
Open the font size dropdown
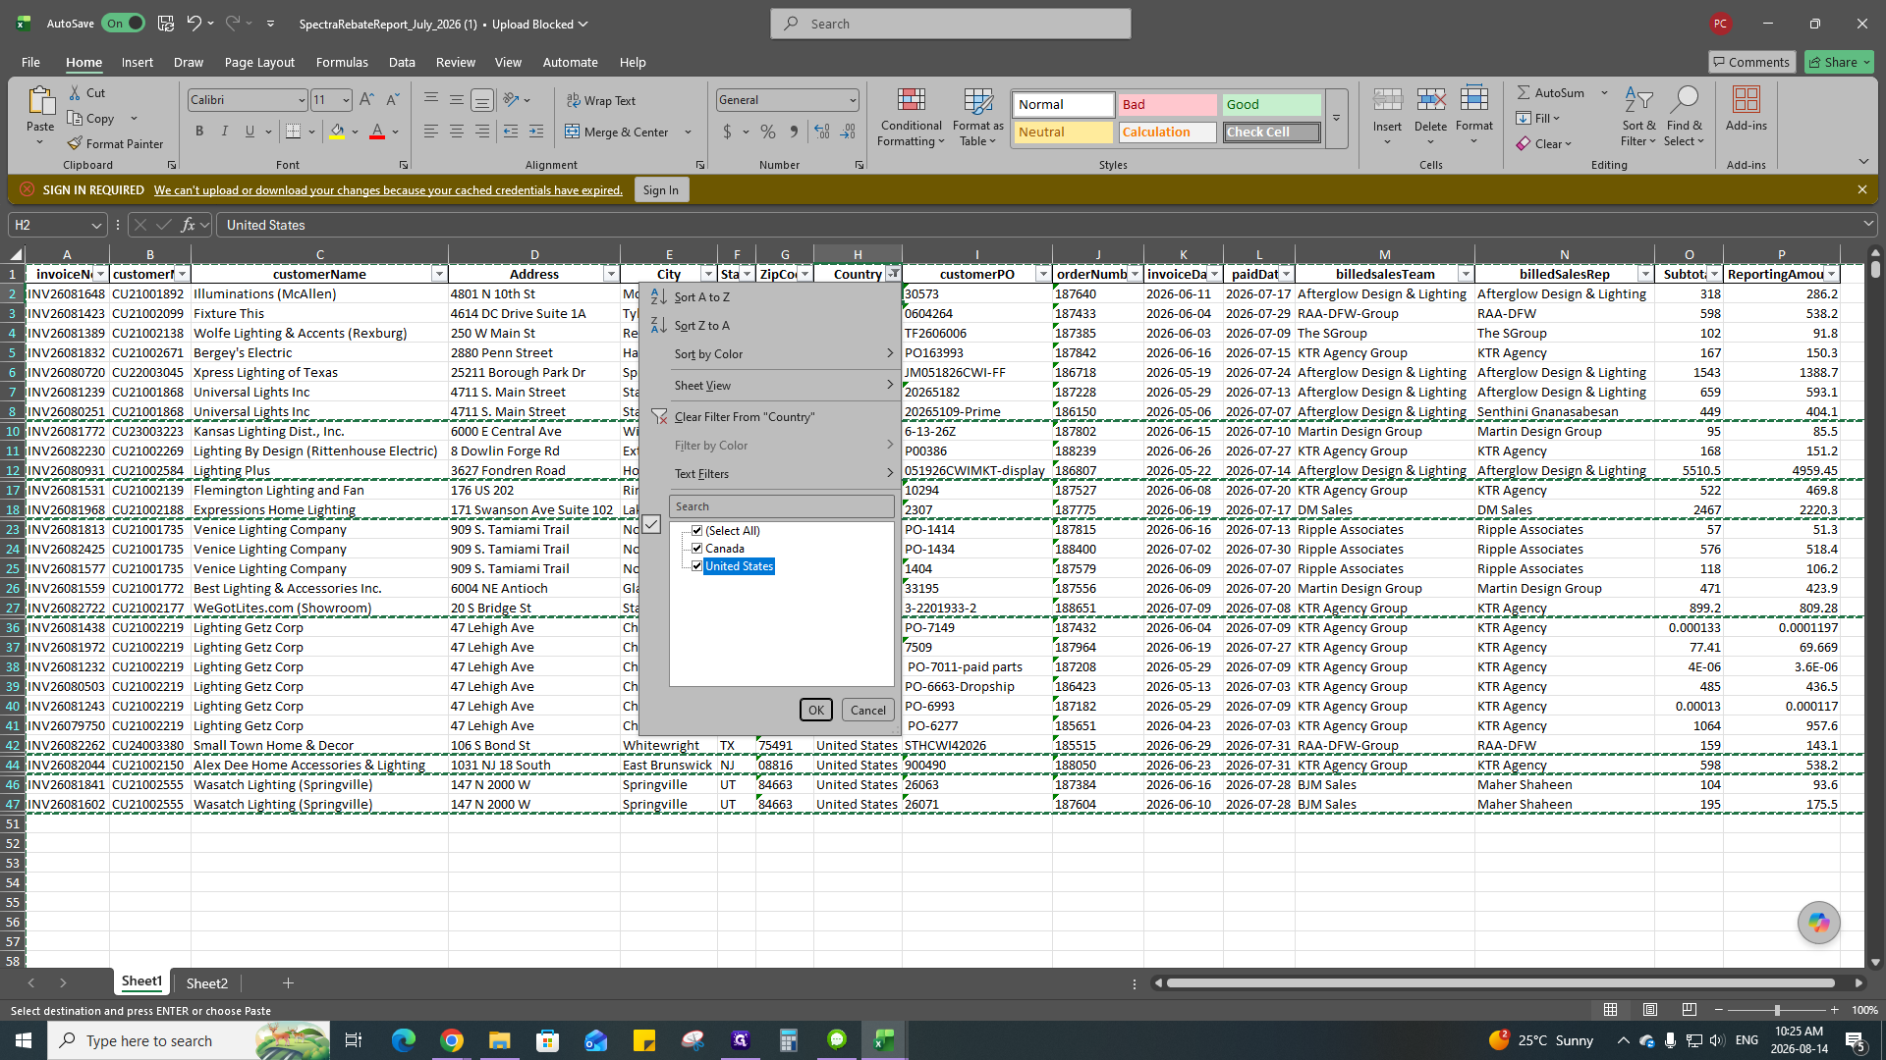(346, 100)
